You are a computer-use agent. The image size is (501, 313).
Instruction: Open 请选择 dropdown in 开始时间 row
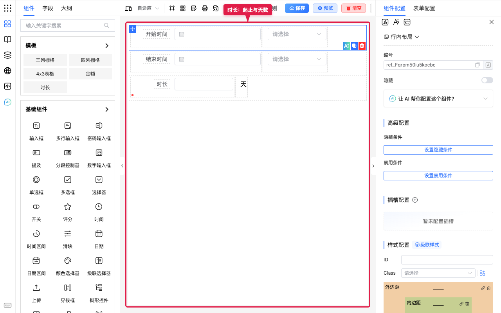click(297, 34)
